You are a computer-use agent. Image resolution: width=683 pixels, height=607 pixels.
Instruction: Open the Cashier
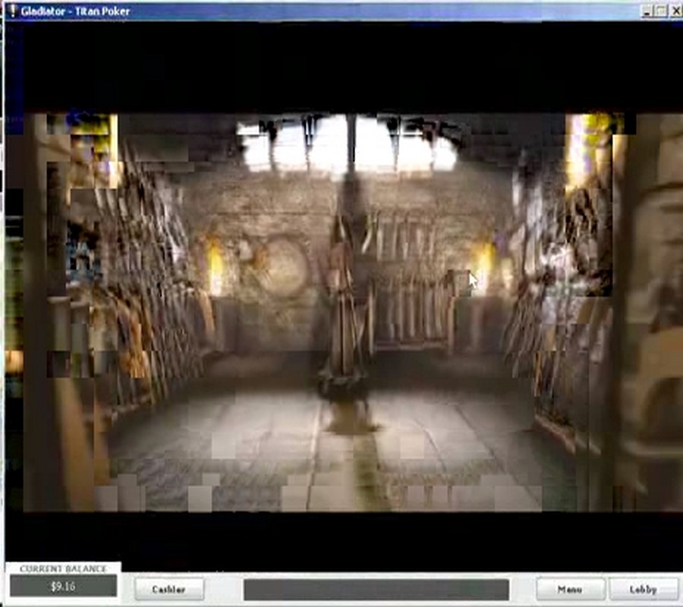pyautogui.click(x=170, y=590)
